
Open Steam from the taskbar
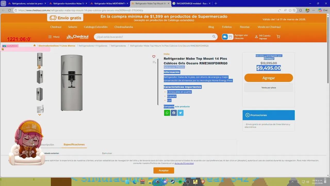click(x=172, y=182)
